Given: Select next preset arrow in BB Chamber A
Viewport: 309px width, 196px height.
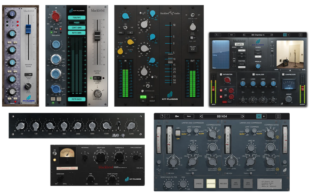Looking at the screenshot, I should [x=272, y=35].
